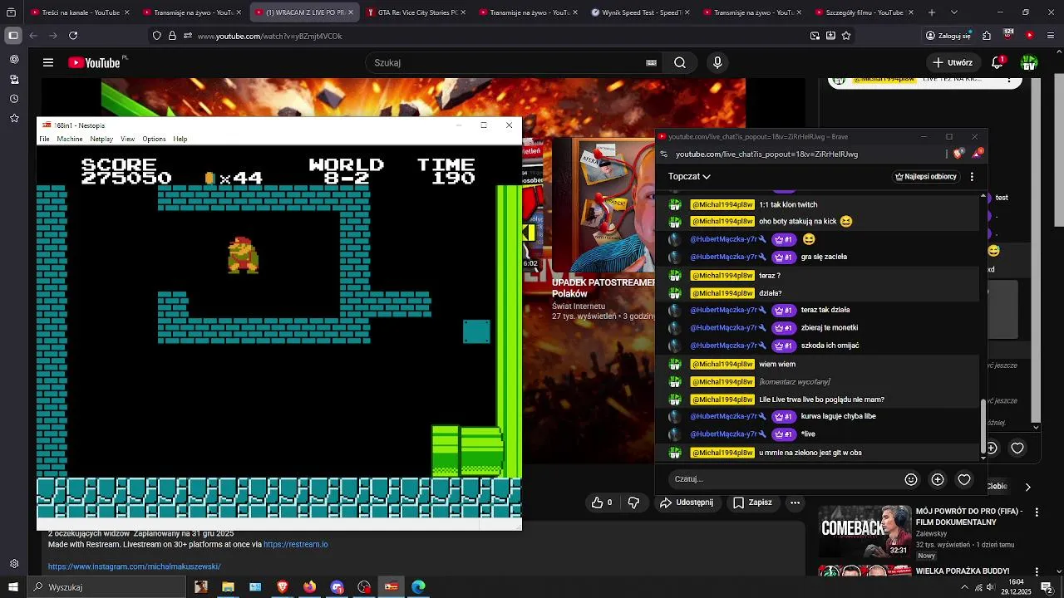Bookmark this page with the star icon

tap(846, 36)
